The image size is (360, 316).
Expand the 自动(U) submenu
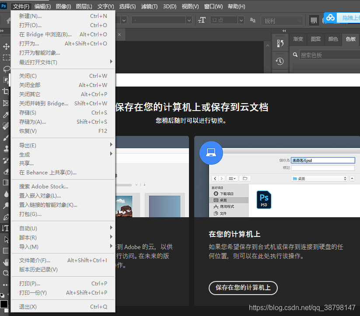(x=63, y=228)
